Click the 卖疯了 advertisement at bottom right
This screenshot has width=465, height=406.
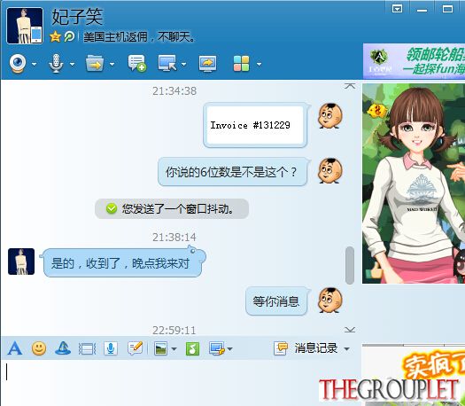(414, 376)
